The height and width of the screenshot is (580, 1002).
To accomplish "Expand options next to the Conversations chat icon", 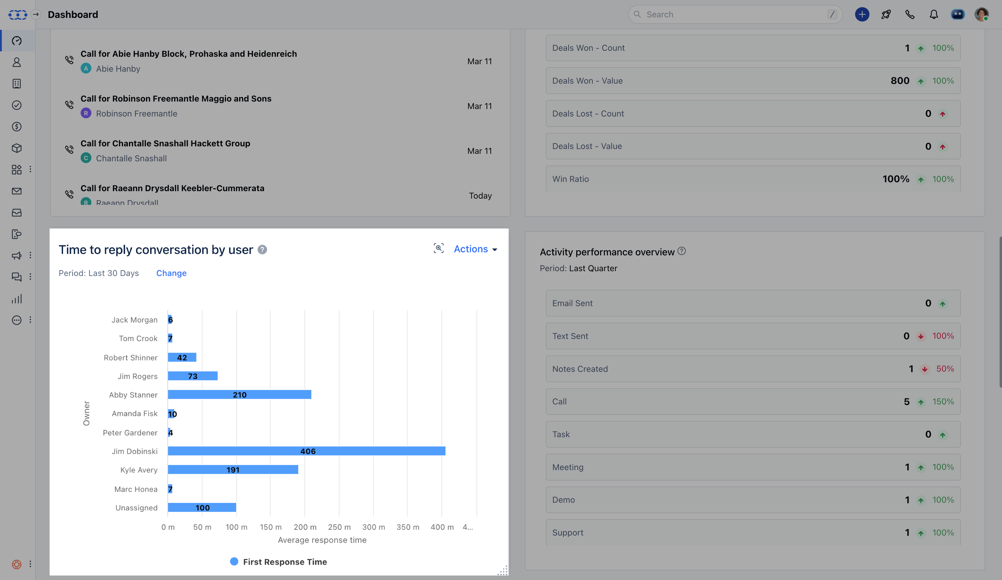I will click(30, 277).
